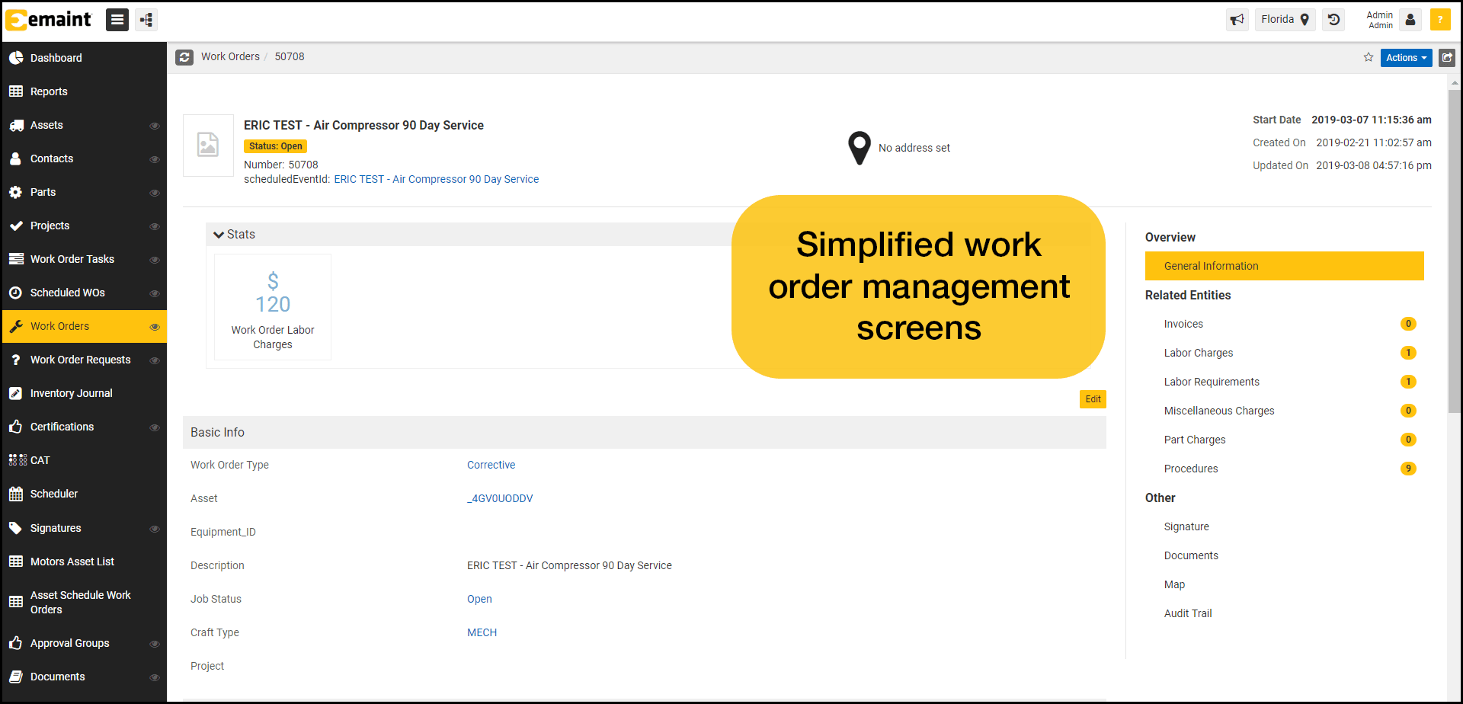Open the announcements megaphone icon

click(1237, 20)
